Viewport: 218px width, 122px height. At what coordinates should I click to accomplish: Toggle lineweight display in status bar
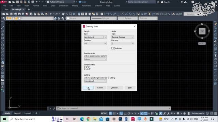(152, 114)
